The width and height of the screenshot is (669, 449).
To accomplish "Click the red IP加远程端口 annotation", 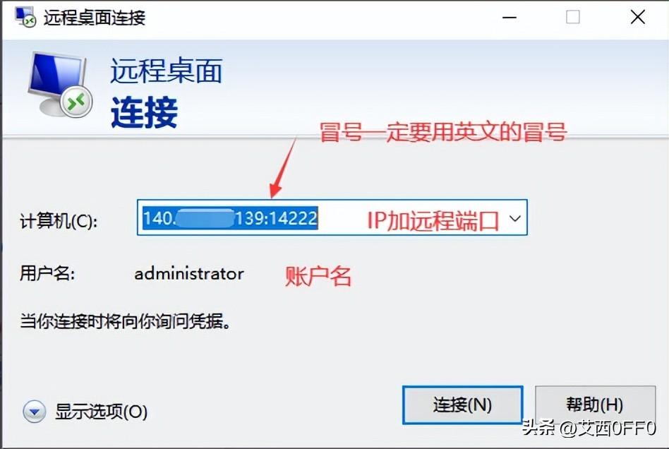I will tap(433, 221).
